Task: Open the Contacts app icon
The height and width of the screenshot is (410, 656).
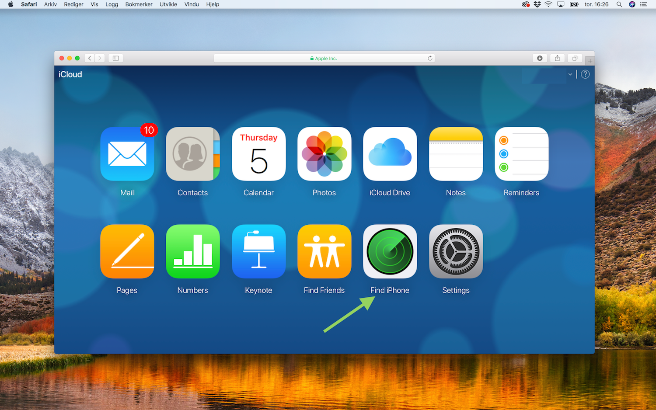Action: coord(193,154)
